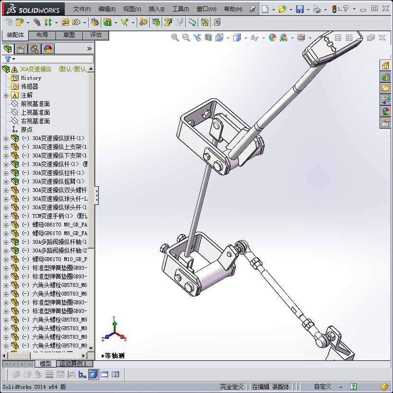This screenshot has width=393, height=393.
Task: Click the 完全定义 status indicator
Action: pyautogui.click(x=233, y=387)
